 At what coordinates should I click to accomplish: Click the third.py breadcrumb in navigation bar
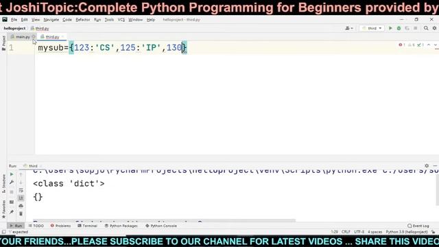point(40,28)
